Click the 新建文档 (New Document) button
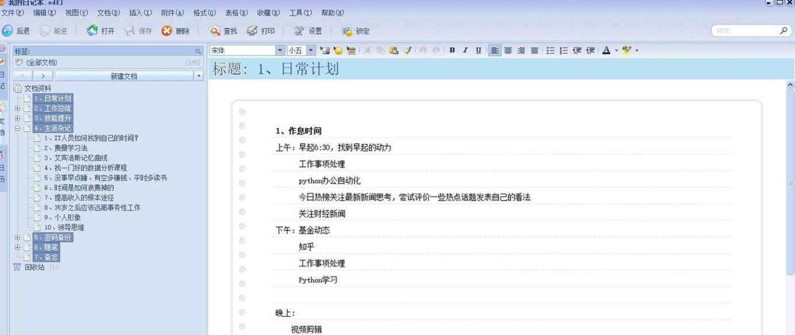 pyautogui.click(x=123, y=75)
